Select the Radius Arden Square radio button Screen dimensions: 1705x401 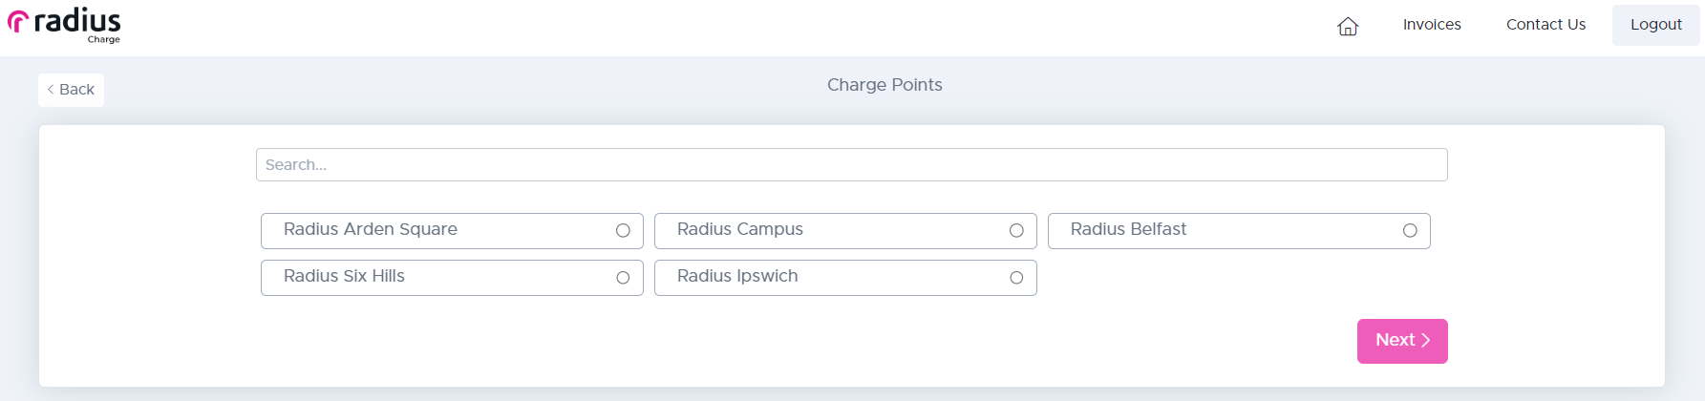pyautogui.click(x=623, y=230)
